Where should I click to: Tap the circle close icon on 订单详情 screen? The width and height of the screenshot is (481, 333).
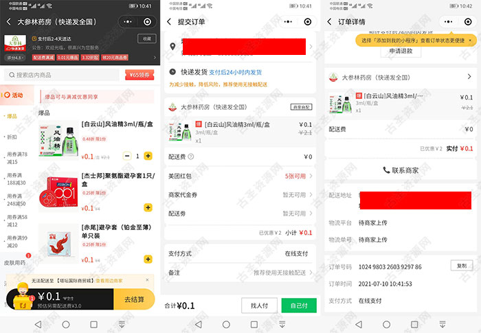(x=468, y=22)
